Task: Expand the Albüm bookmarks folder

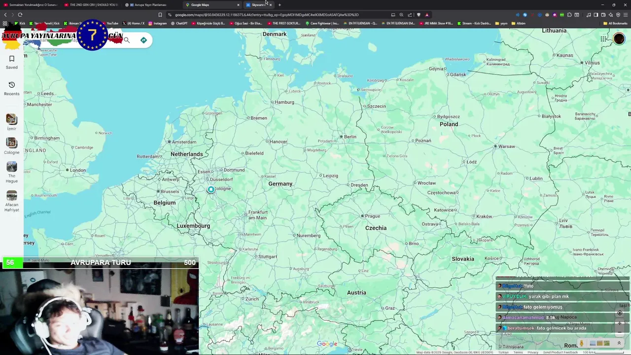Action: coord(519,23)
